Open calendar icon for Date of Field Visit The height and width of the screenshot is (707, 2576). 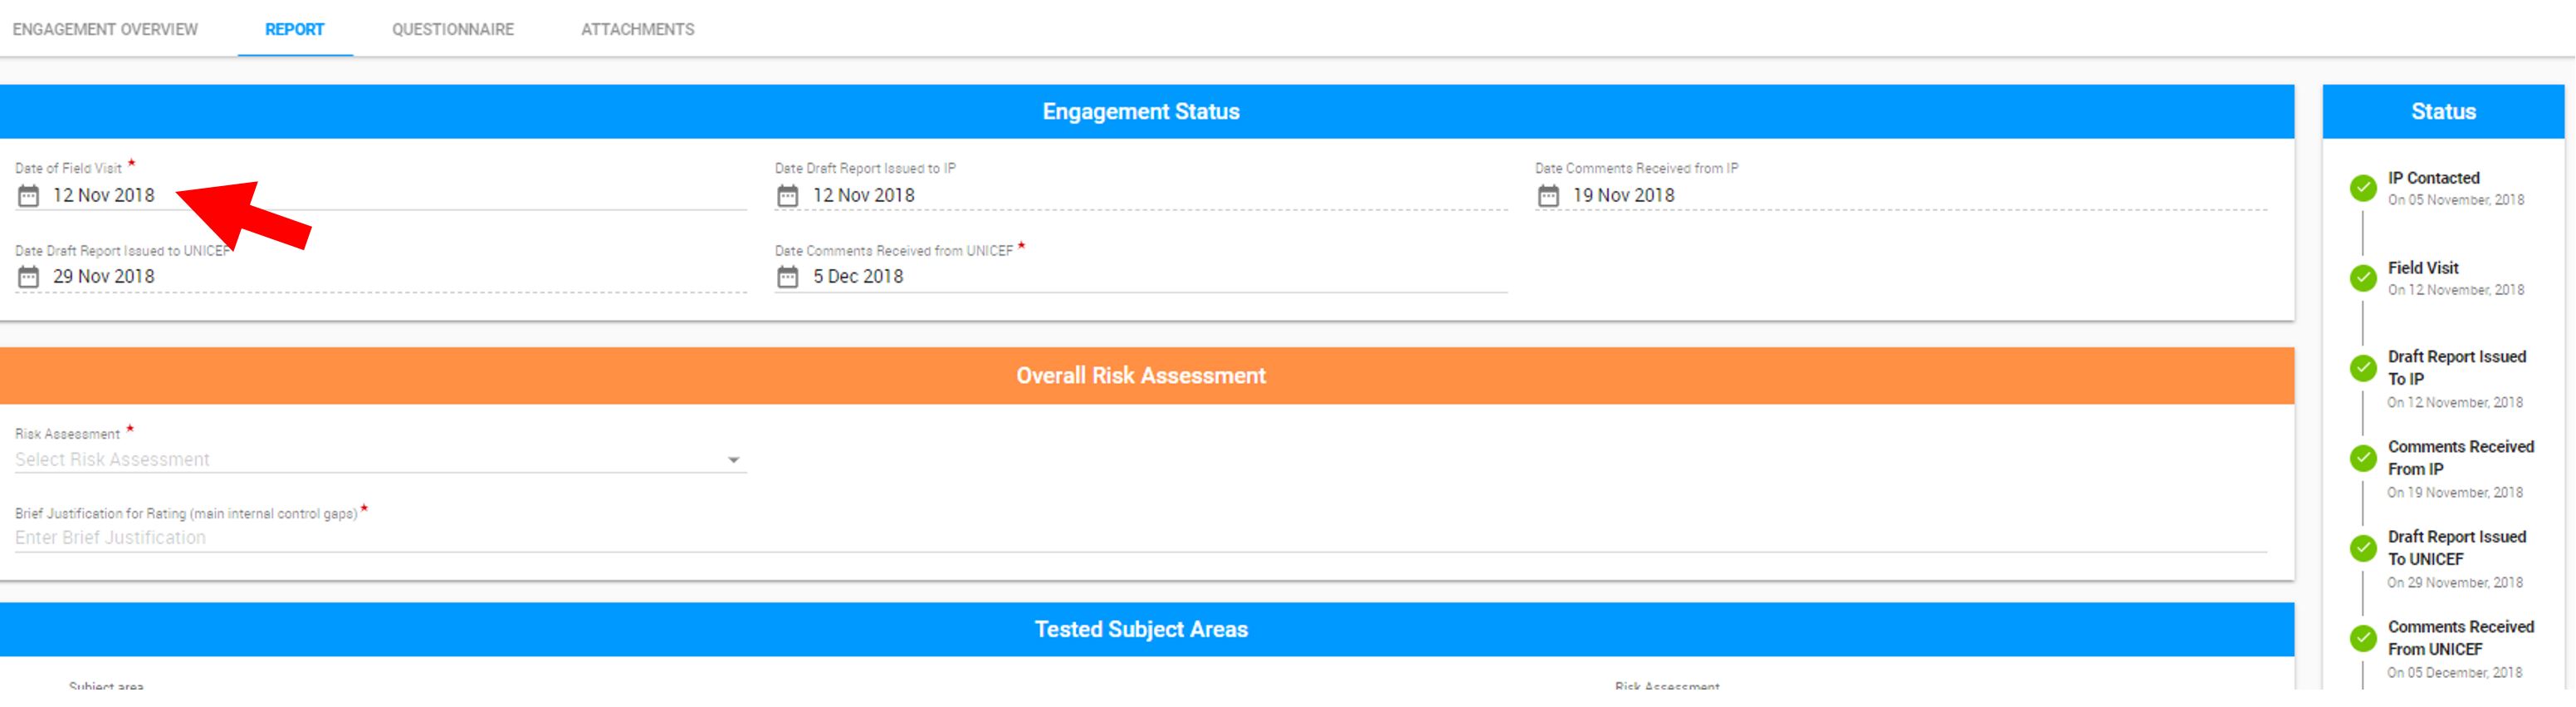(28, 195)
